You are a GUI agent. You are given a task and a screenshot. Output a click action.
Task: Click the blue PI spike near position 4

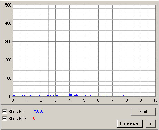click(x=70, y=94)
